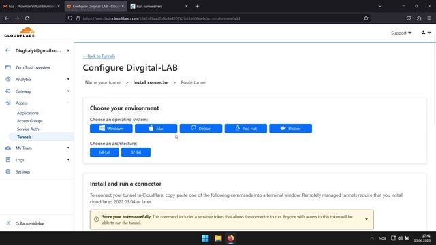Click the Collapse sidebar control
Screen dimensions: 436x245
(25, 223)
